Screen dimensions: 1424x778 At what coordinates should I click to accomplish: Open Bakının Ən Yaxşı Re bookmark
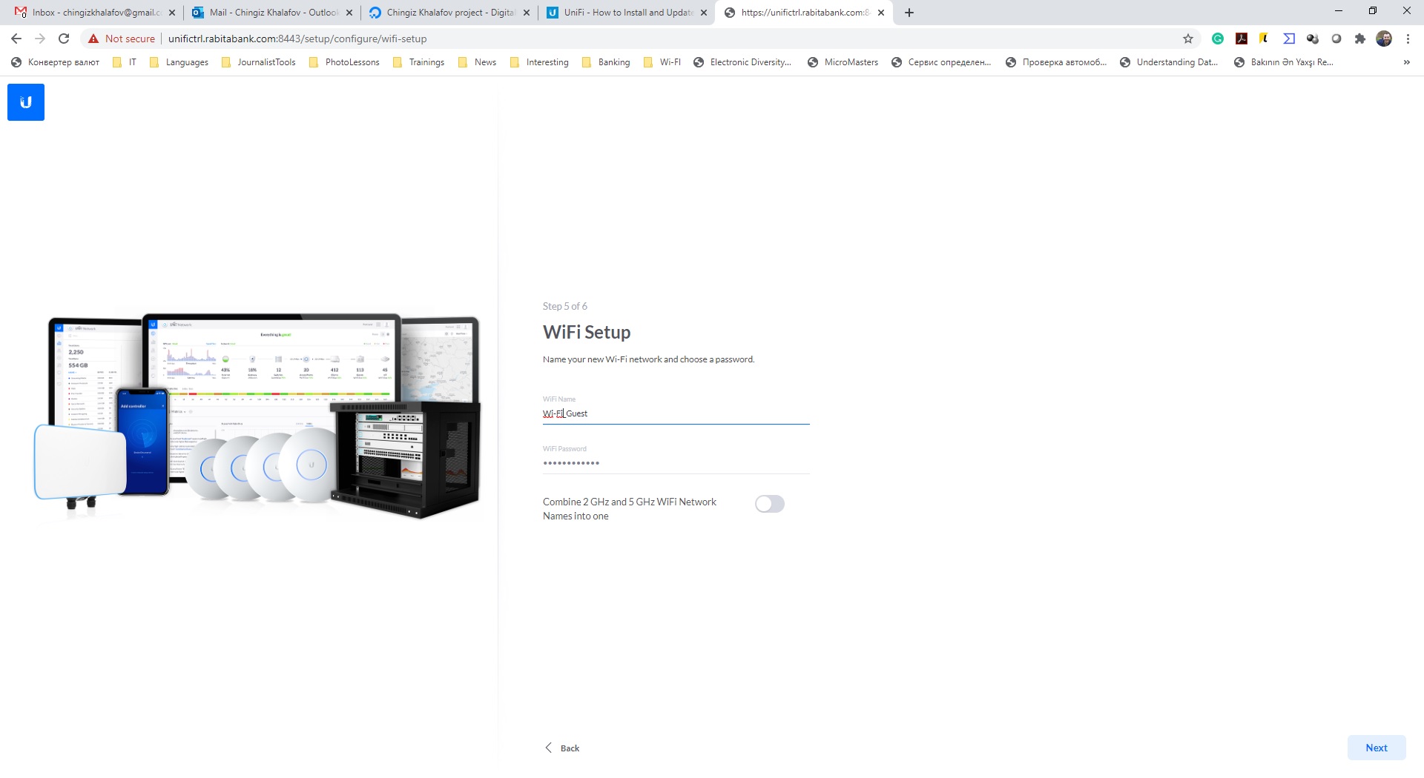click(x=1284, y=62)
